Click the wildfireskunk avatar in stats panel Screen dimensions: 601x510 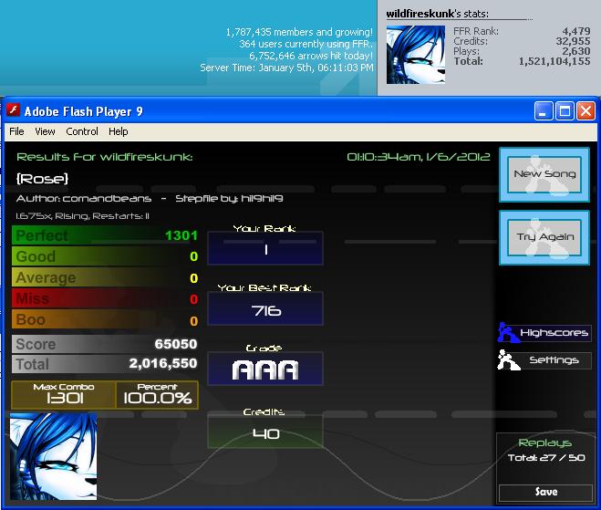click(416, 55)
